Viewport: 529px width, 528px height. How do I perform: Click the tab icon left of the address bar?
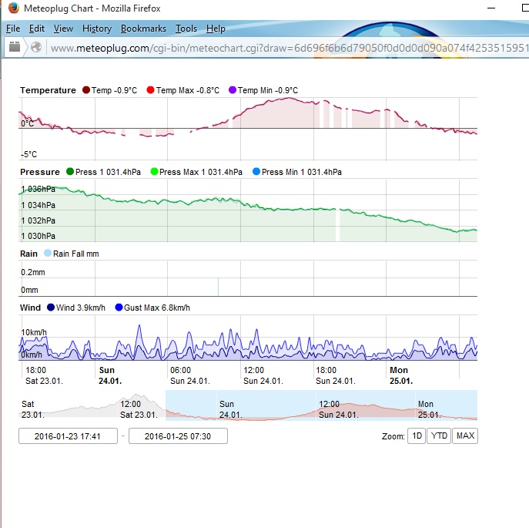pos(15,48)
